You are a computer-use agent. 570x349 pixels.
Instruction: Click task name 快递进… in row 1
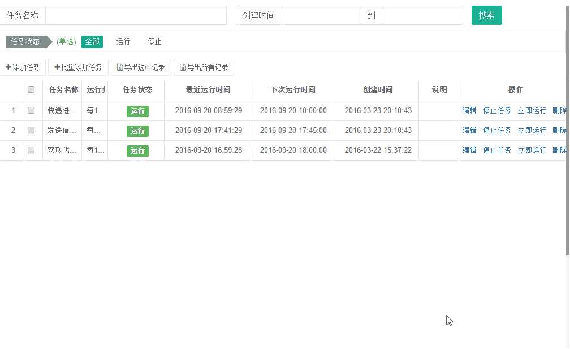62,110
